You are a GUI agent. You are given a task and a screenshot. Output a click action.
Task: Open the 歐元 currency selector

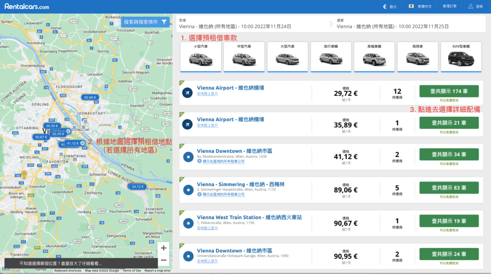pyautogui.click(x=390, y=7)
